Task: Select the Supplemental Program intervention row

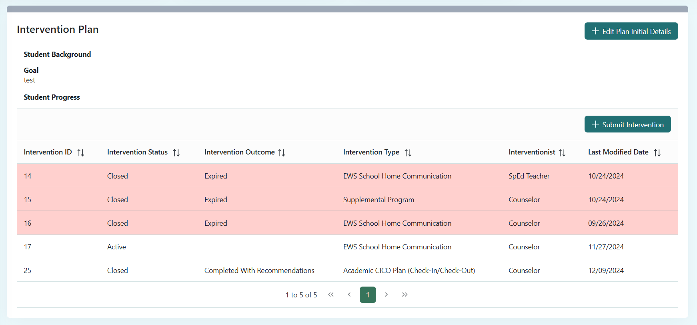Action: click(379, 200)
